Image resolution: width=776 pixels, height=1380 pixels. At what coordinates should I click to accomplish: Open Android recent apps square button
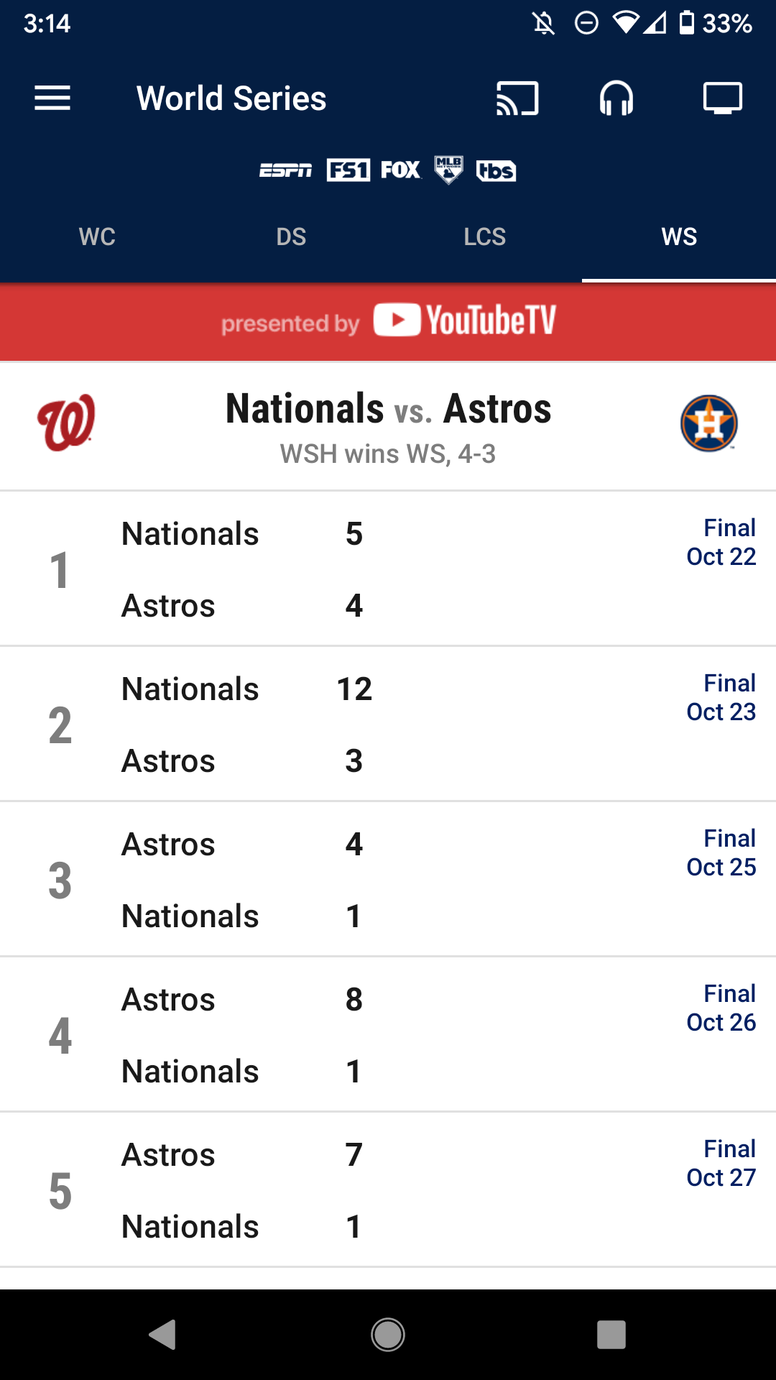(611, 1335)
